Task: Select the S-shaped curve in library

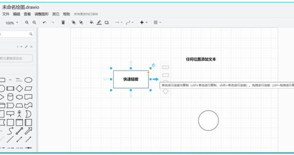Action: tap(10, 131)
